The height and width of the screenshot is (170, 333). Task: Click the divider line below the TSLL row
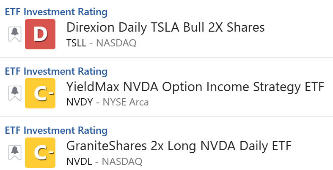pyautogui.click(x=167, y=57)
